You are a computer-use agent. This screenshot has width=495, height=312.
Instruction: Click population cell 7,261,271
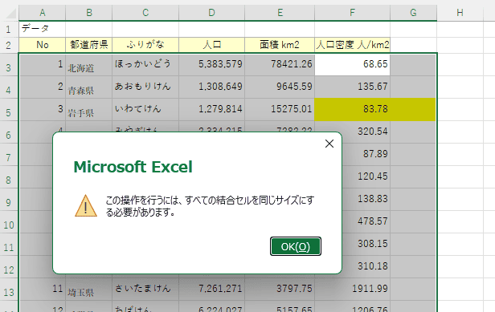click(x=212, y=289)
